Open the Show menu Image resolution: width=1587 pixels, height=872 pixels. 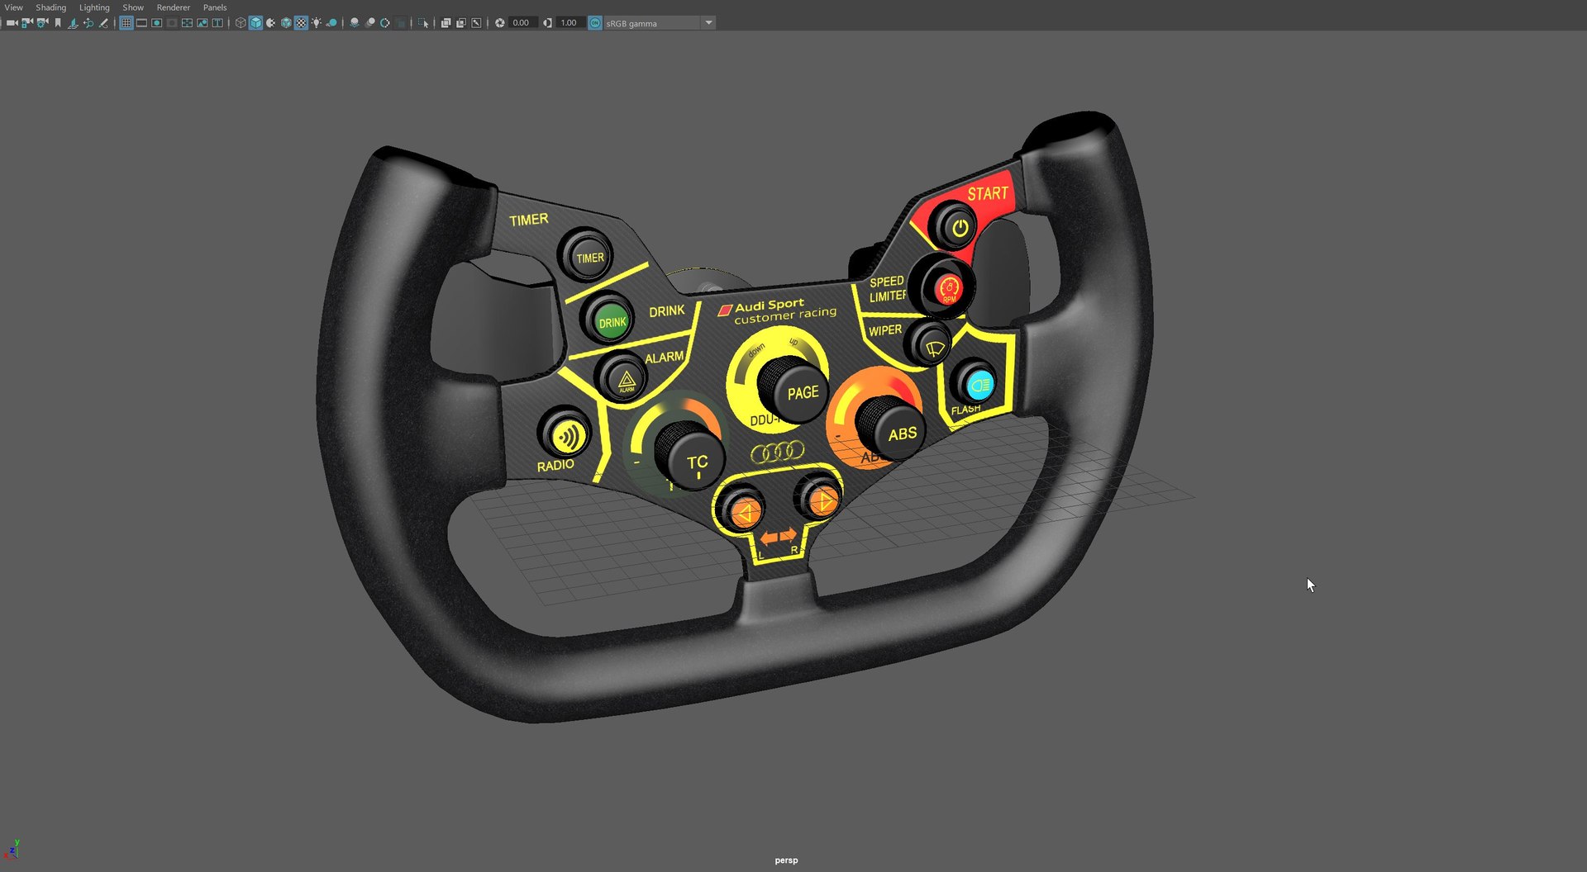point(133,7)
